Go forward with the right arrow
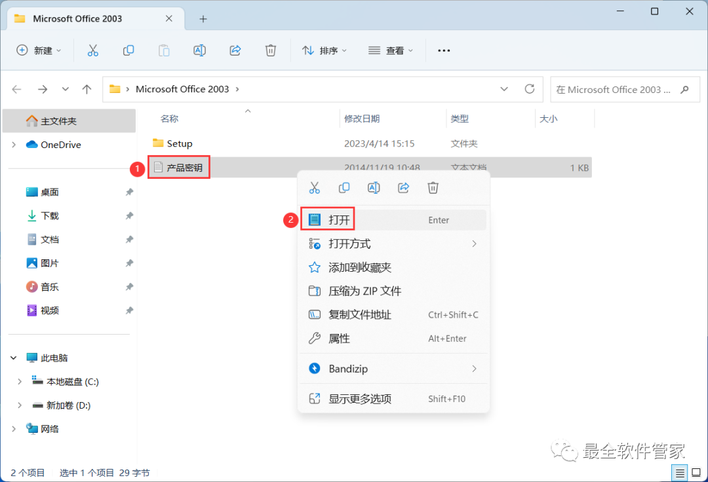This screenshot has width=708, height=482. (43, 89)
